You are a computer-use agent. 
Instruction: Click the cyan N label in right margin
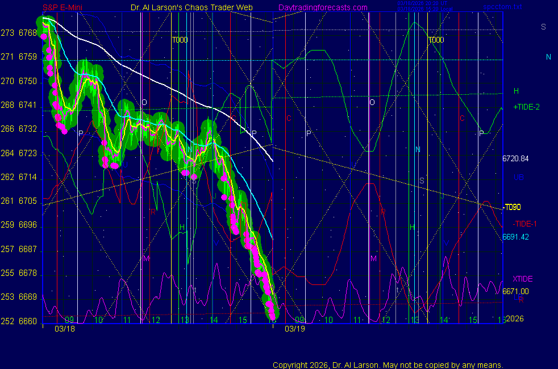click(548, 57)
